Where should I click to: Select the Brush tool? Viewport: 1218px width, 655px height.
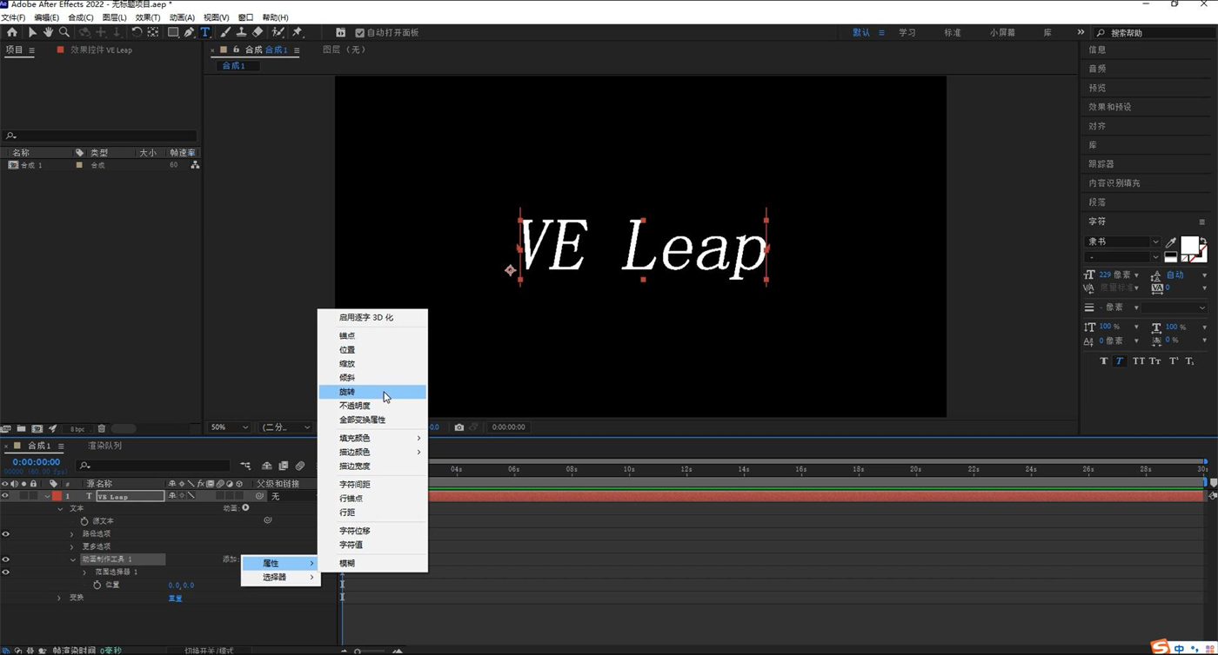(x=226, y=32)
